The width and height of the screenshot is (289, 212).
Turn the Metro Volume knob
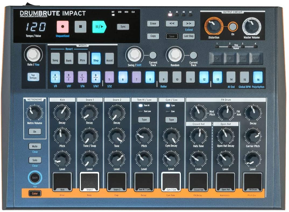coord(34,112)
